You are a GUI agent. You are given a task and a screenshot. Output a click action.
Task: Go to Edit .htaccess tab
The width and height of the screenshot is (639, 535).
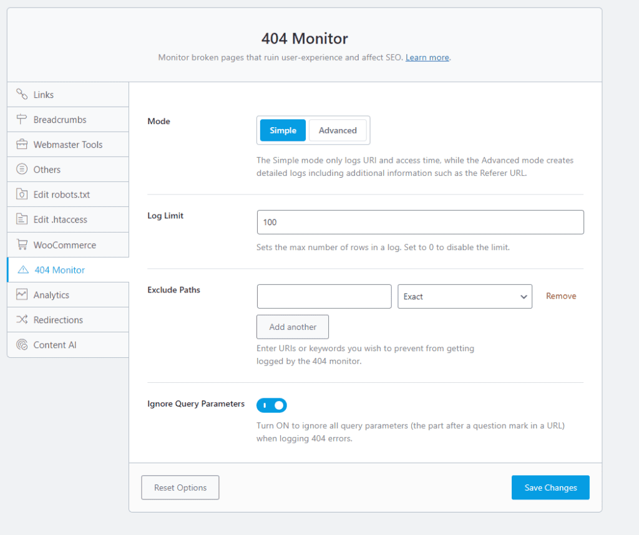(68, 219)
